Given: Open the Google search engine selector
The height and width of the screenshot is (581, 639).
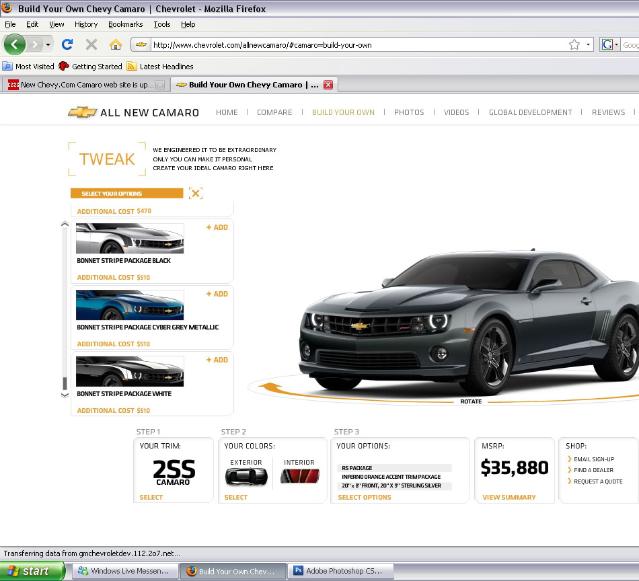Looking at the screenshot, I should tap(609, 44).
